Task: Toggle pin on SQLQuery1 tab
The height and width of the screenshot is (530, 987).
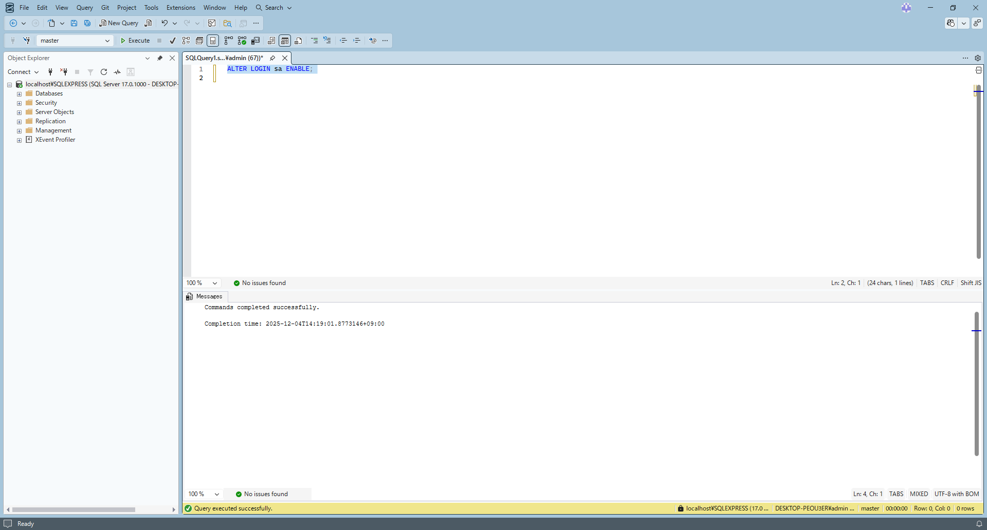Action: pyautogui.click(x=272, y=58)
